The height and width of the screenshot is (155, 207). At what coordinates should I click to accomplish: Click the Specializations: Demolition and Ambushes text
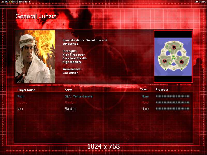[x=85, y=42]
